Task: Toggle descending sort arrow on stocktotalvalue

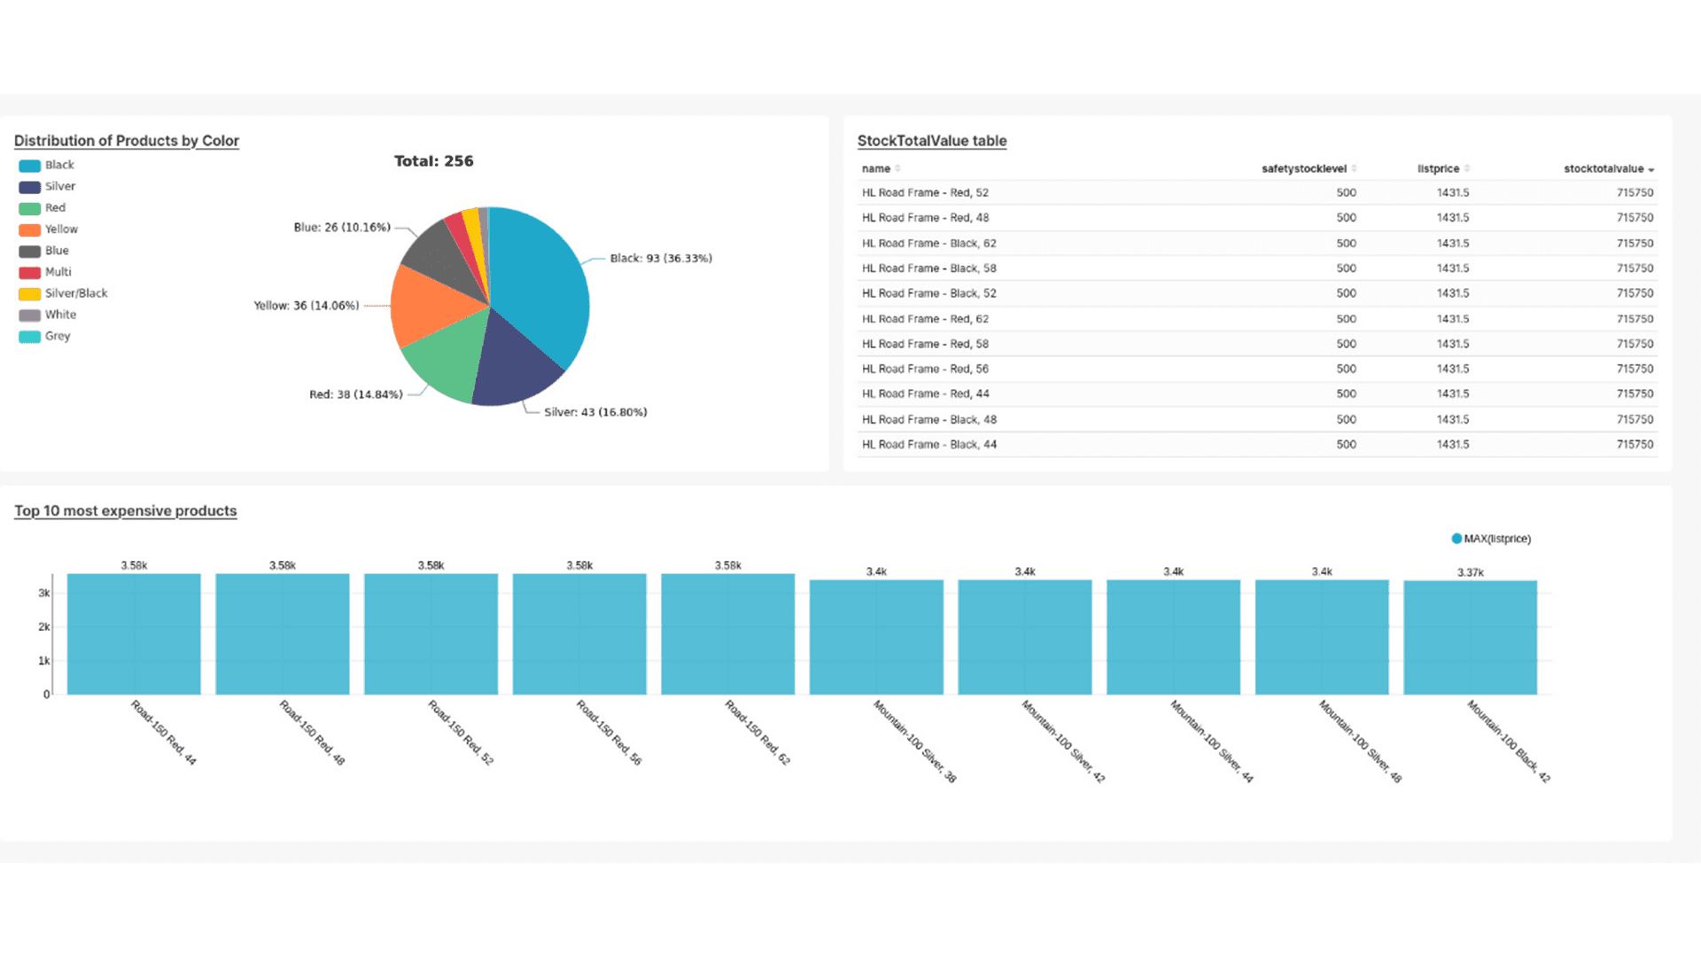Action: tap(1651, 169)
